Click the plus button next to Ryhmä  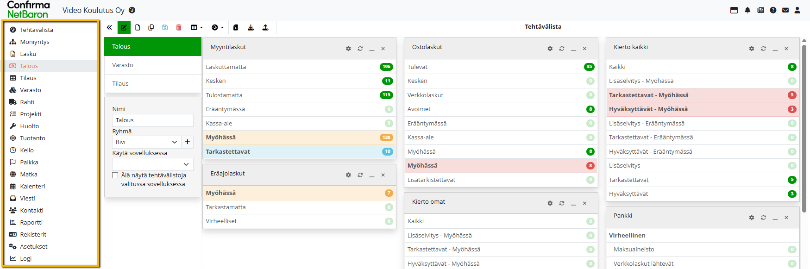[x=188, y=142]
